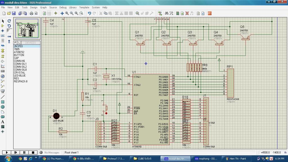Select the 2D text 'A' tool

coord(3,122)
